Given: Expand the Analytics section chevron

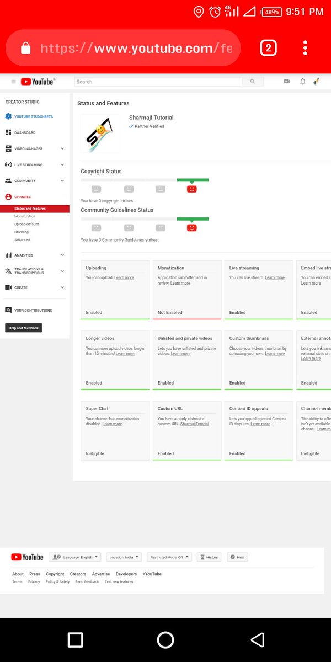Looking at the screenshot, I should [62, 255].
